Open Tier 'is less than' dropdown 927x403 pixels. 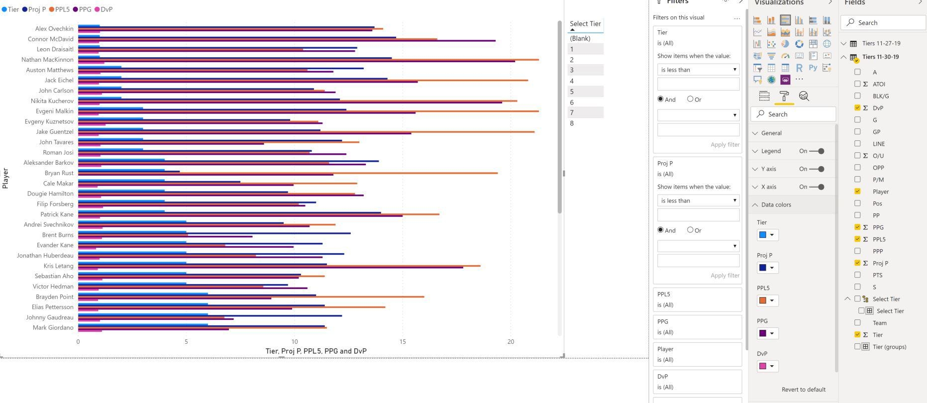click(698, 70)
